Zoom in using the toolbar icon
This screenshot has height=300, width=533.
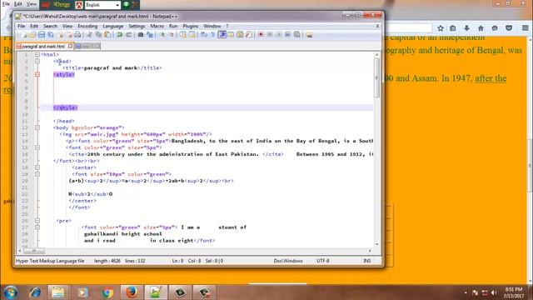tap(163, 35)
